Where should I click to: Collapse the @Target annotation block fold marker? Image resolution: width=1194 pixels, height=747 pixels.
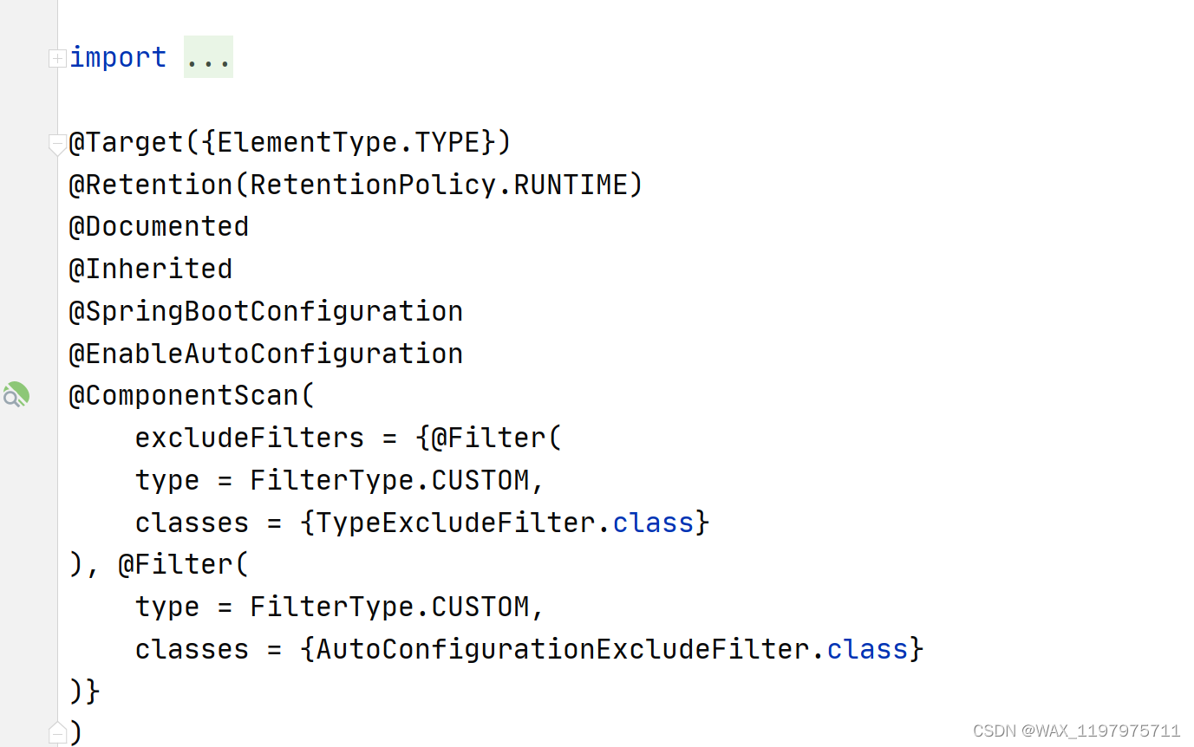[x=57, y=144]
